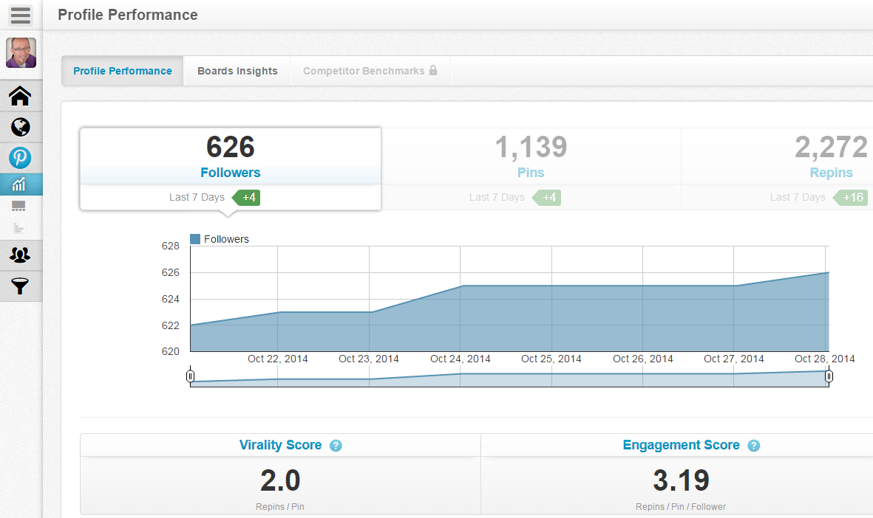Select the Followers metric card
Image resolution: width=873 pixels, height=518 pixels.
[x=231, y=168]
